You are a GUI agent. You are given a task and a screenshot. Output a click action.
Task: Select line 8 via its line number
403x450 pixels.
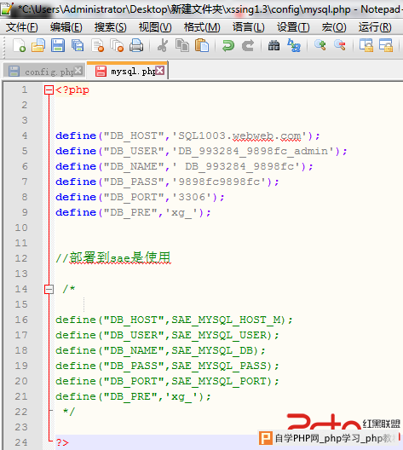tap(25, 197)
